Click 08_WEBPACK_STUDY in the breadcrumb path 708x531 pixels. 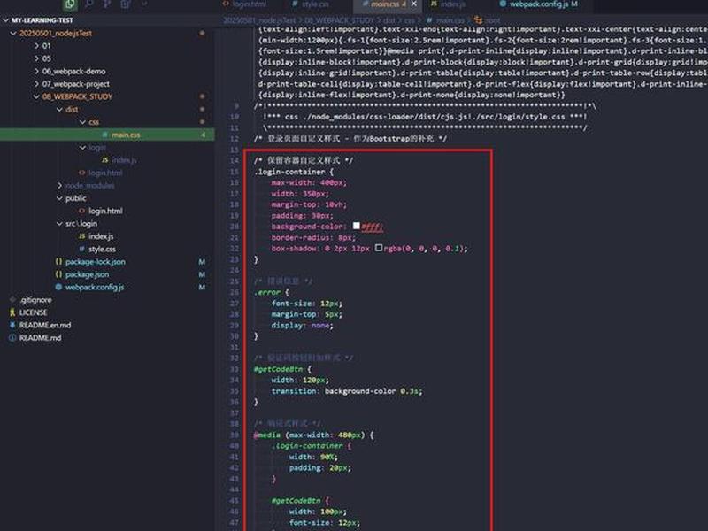pos(339,20)
